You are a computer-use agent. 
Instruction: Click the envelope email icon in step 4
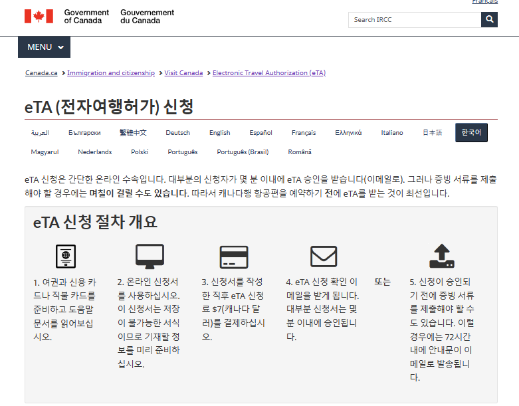(x=324, y=256)
